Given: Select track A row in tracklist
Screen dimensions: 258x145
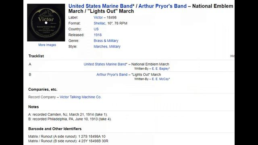Looking at the screenshot, I should (x=131, y=66).
